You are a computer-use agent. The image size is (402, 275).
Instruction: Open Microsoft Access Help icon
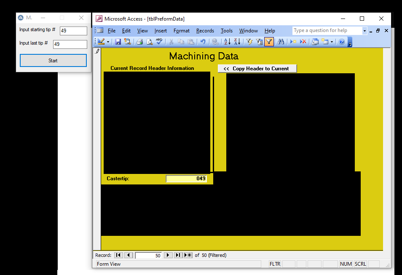click(x=342, y=42)
